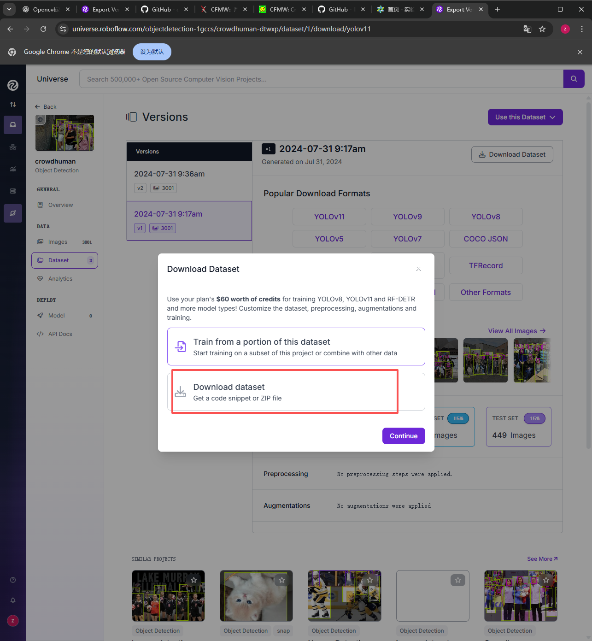Image resolution: width=592 pixels, height=641 pixels.
Task: Star the empty-thumbnail project card
Action: pyautogui.click(x=458, y=580)
